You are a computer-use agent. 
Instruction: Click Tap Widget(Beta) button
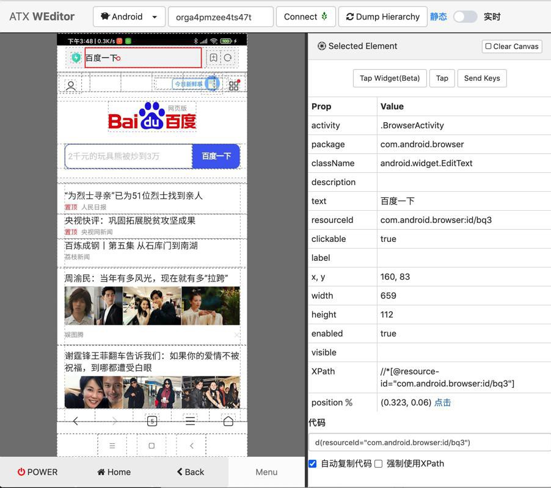[390, 78]
